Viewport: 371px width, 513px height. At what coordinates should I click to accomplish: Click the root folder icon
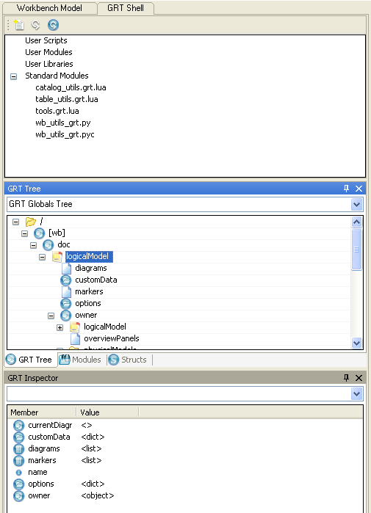pos(30,222)
